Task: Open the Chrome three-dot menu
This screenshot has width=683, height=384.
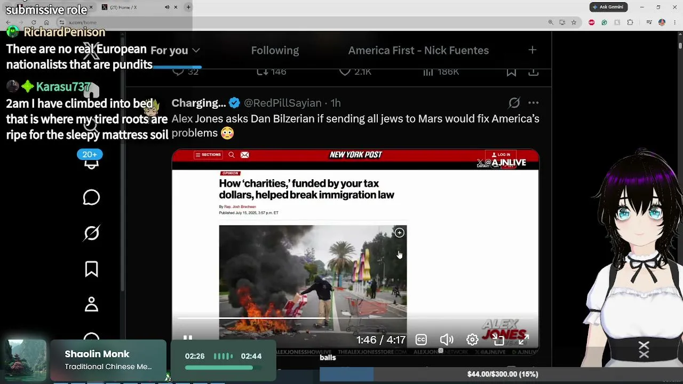Action: point(674,22)
